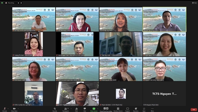The width and height of the screenshot is (198, 112).
Task: Click the green Share Screen icon
Action: tap(94, 109)
